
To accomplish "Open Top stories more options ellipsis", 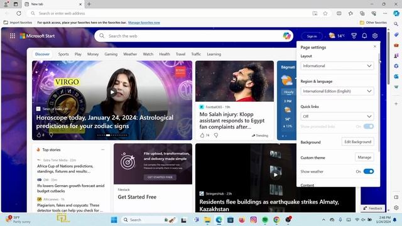I will pyautogui.click(x=103, y=149).
